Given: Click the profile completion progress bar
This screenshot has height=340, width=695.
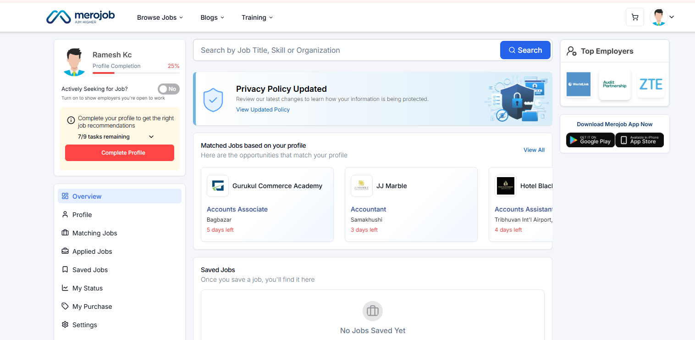Looking at the screenshot, I should [x=136, y=73].
